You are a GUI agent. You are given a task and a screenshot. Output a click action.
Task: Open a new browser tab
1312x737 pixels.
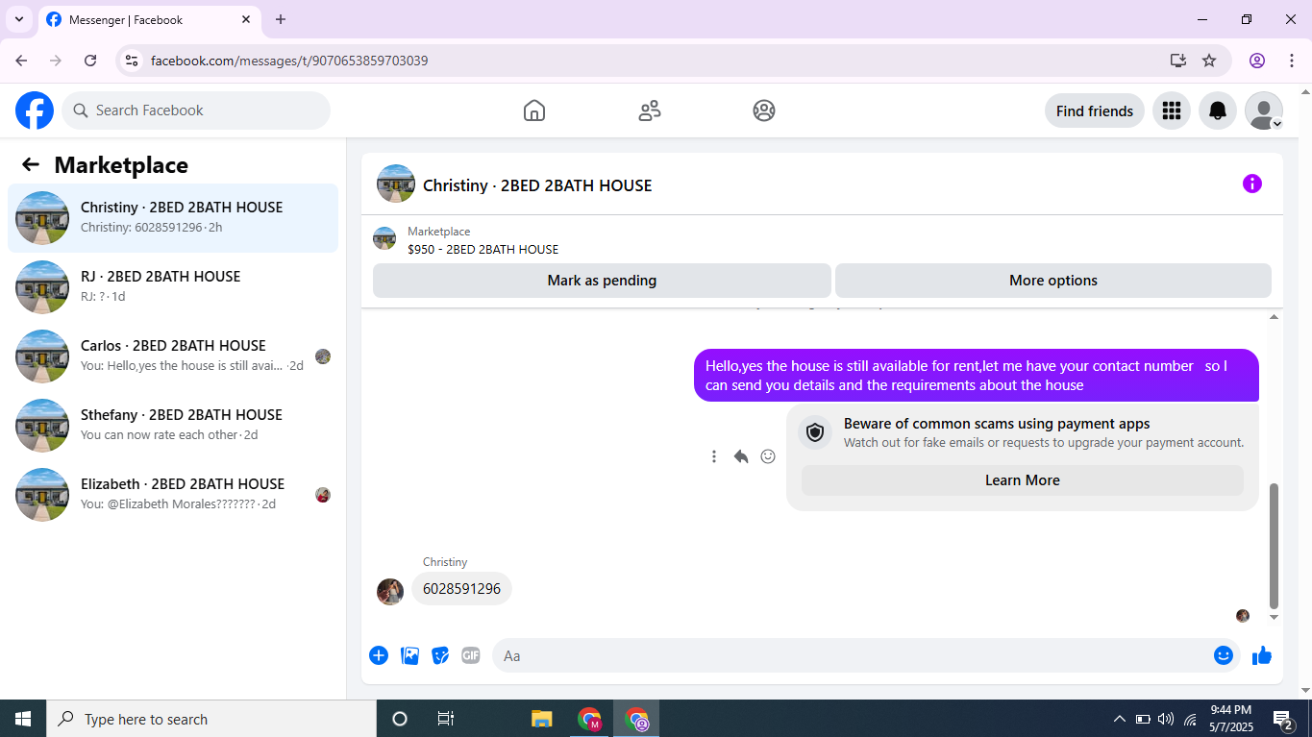(x=281, y=19)
